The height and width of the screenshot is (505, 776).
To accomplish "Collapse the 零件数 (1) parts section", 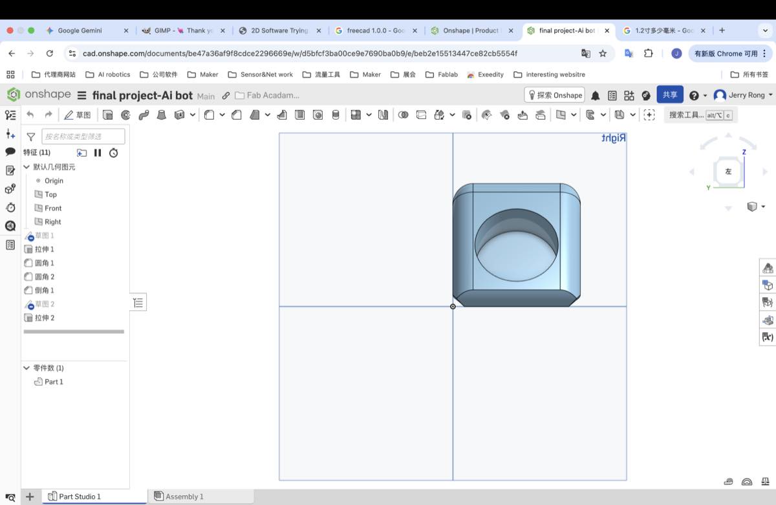I will point(27,368).
